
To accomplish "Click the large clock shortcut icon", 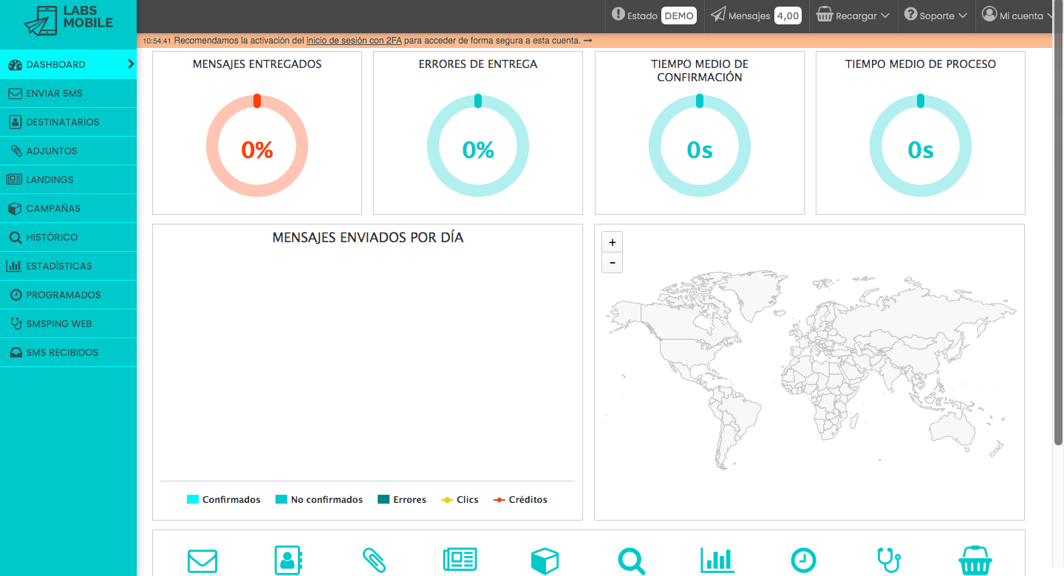I will pyautogui.click(x=803, y=560).
